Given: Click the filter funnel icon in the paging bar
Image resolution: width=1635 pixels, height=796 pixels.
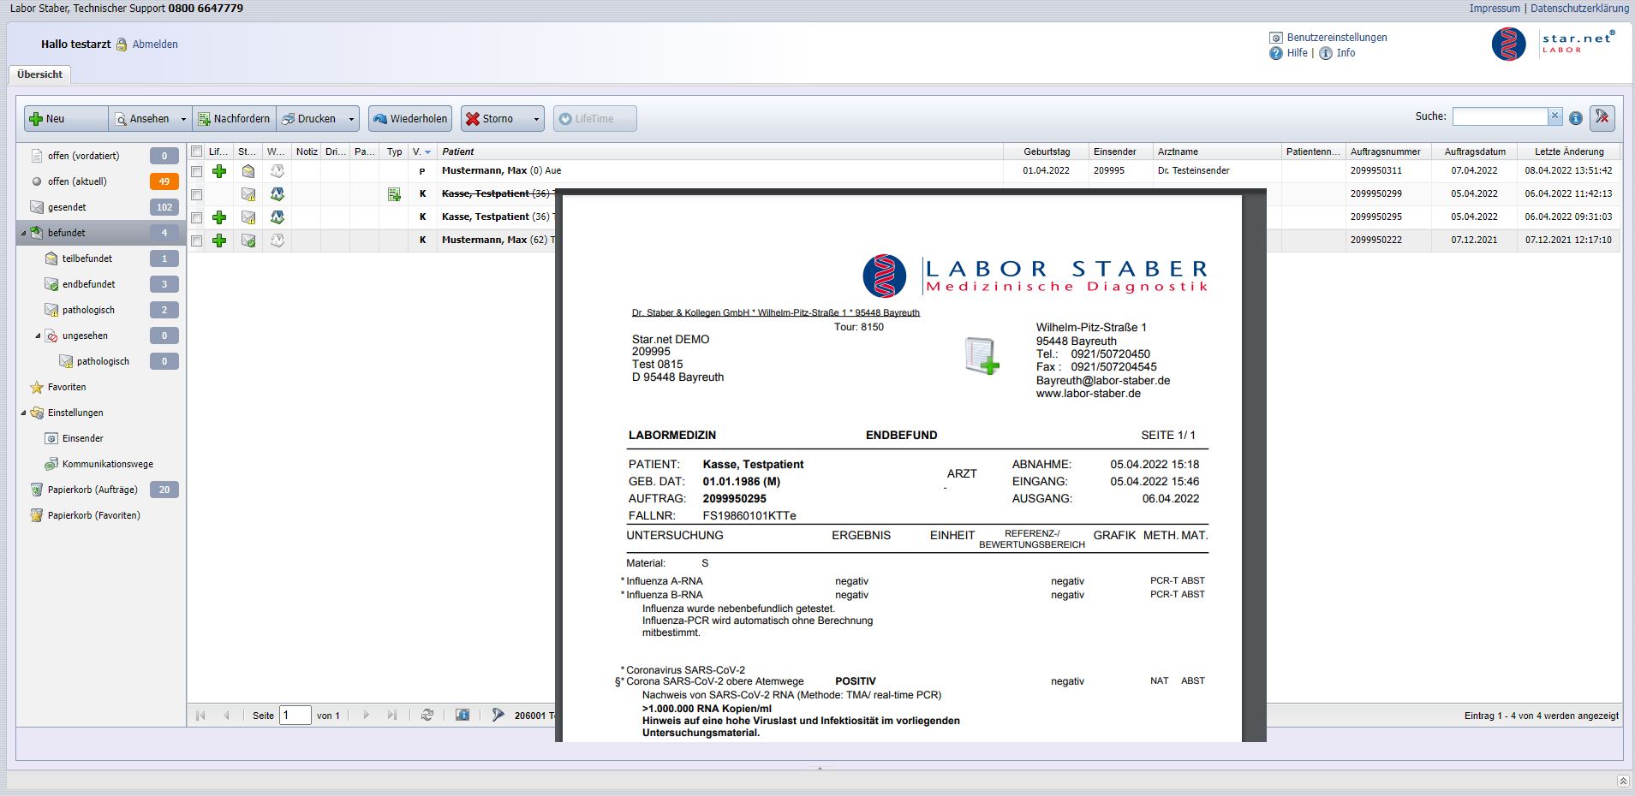Looking at the screenshot, I should click(498, 715).
